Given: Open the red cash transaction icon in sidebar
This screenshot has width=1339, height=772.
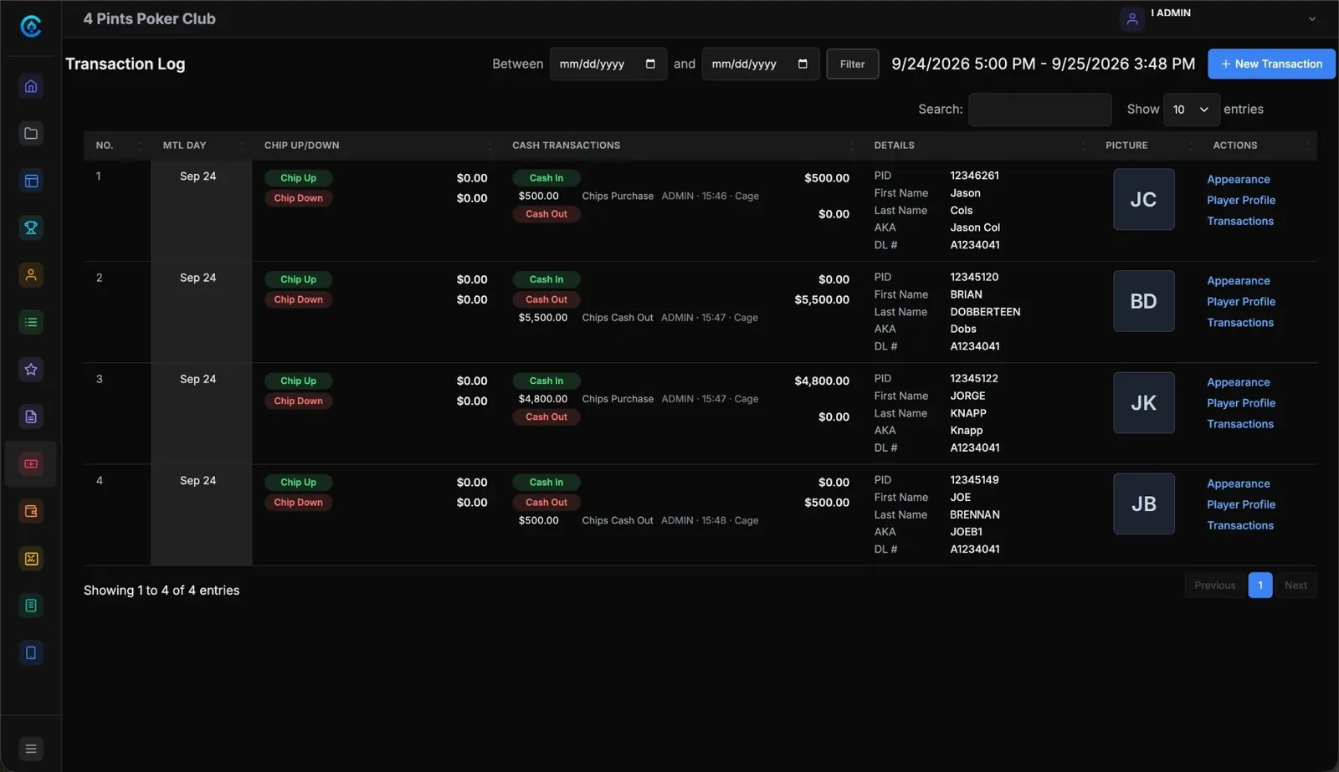Looking at the screenshot, I should [31, 463].
